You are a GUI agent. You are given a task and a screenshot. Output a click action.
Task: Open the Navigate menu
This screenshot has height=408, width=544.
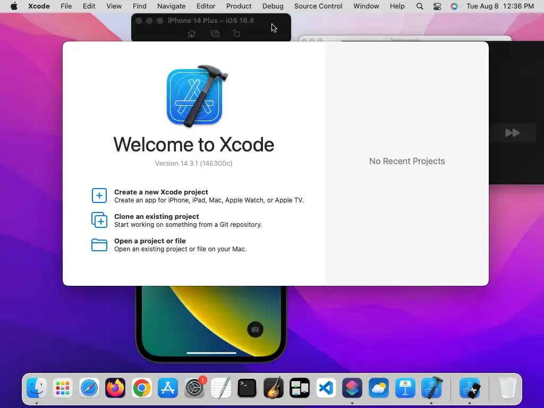click(x=172, y=6)
